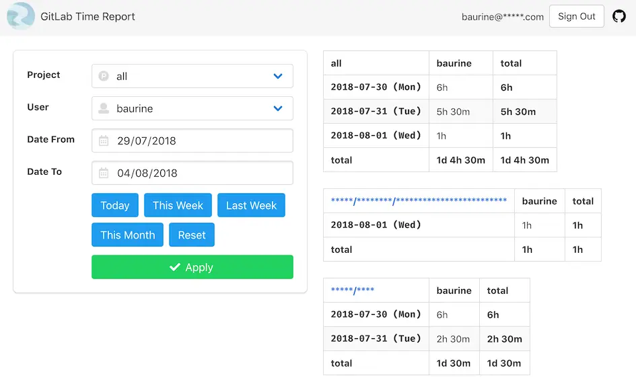Open the short masked project link *****/****

(353, 290)
